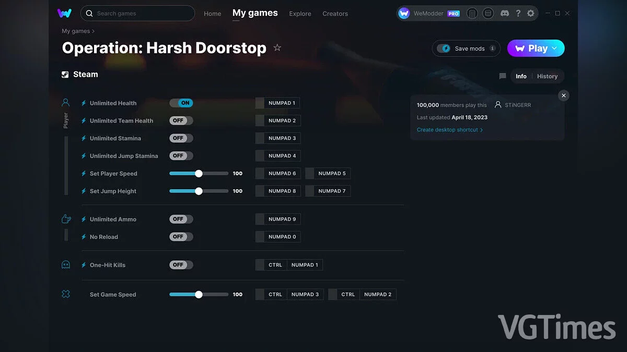Open the Explore page from the top menu

point(300,14)
